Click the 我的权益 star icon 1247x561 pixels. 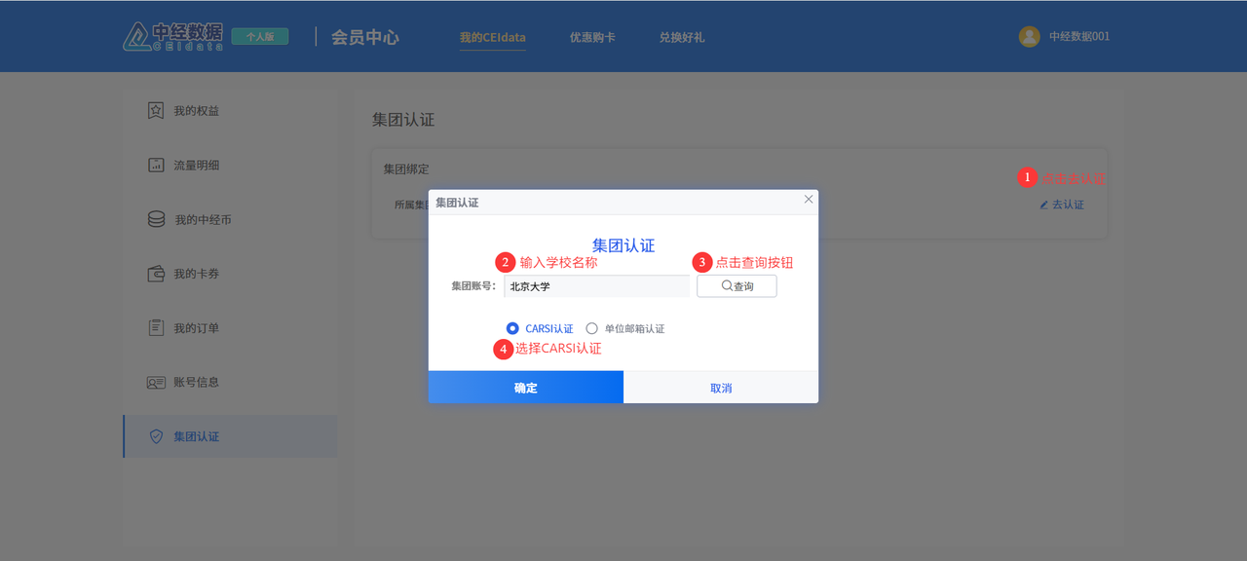[156, 110]
